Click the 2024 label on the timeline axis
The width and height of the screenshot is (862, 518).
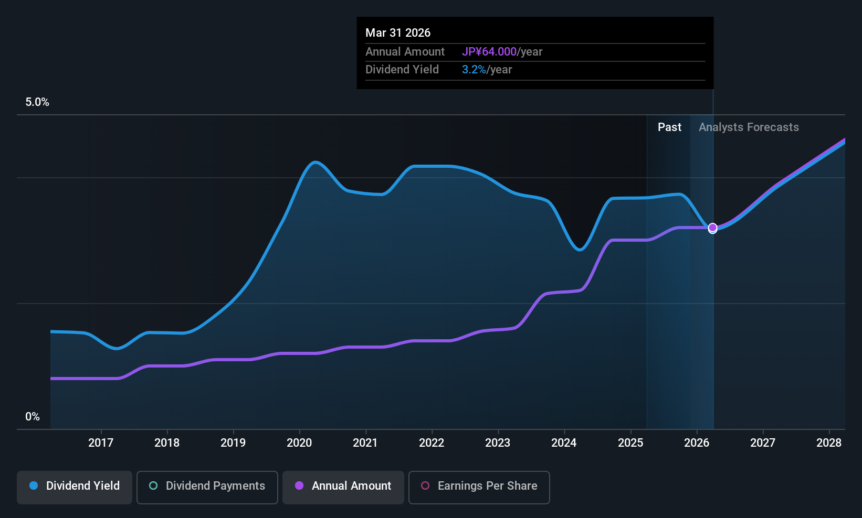563,443
